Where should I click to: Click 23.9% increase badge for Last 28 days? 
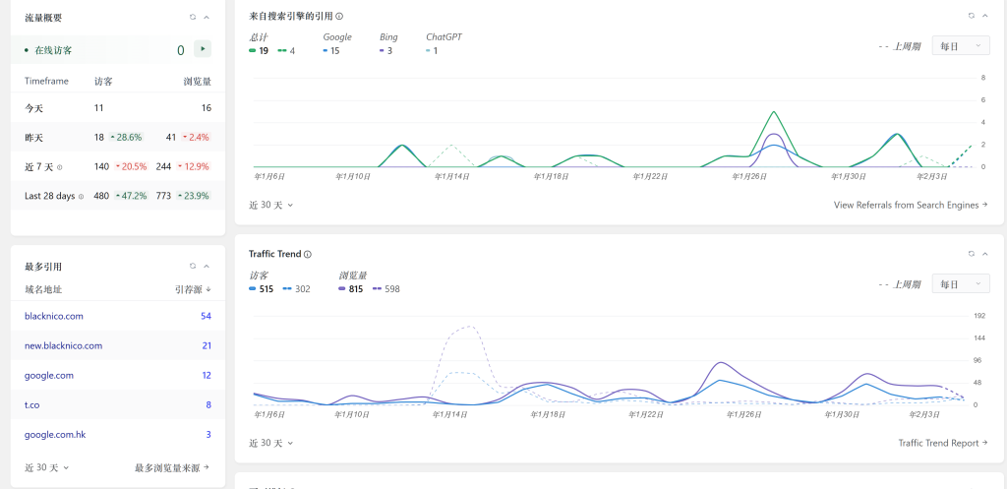[194, 196]
